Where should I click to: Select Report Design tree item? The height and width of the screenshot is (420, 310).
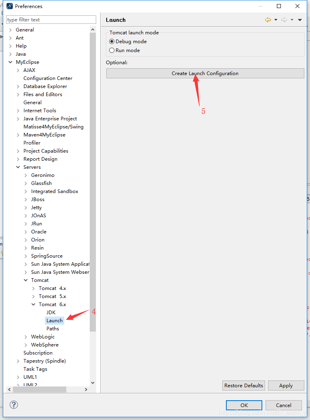pos(40,159)
